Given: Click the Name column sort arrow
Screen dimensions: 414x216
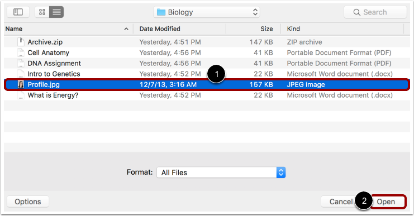Looking at the screenshot, I should click(126, 29).
